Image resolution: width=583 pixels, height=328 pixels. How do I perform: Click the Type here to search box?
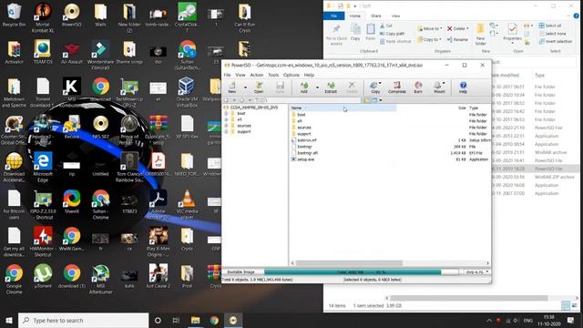point(83,320)
